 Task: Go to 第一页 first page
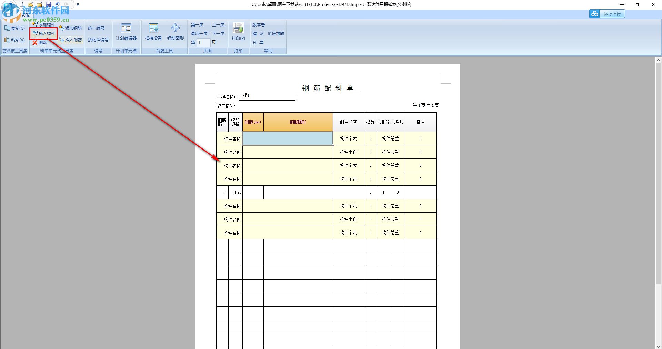(x=197, y=25)
